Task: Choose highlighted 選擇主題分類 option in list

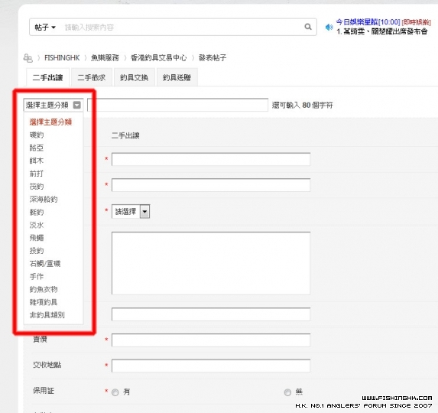Action: pyautogui.click(x=50, y=122)
